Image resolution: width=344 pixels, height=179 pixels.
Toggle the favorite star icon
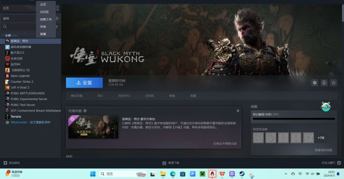(333, 83)
